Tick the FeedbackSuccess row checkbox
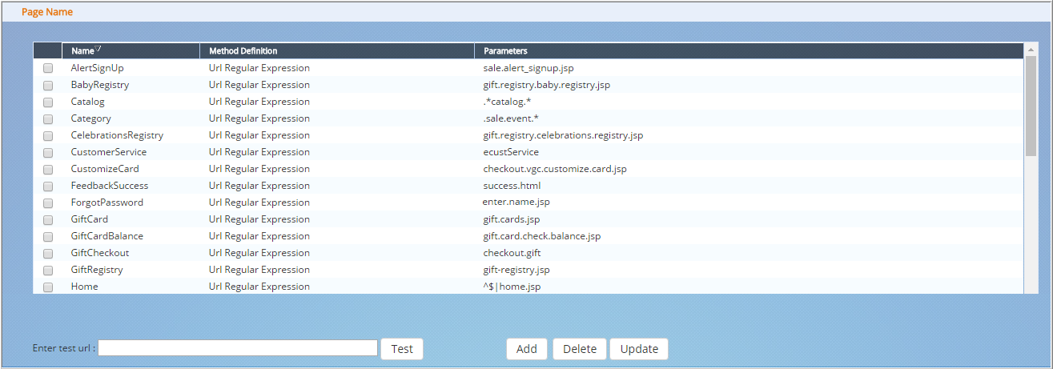 pos(48,186)
